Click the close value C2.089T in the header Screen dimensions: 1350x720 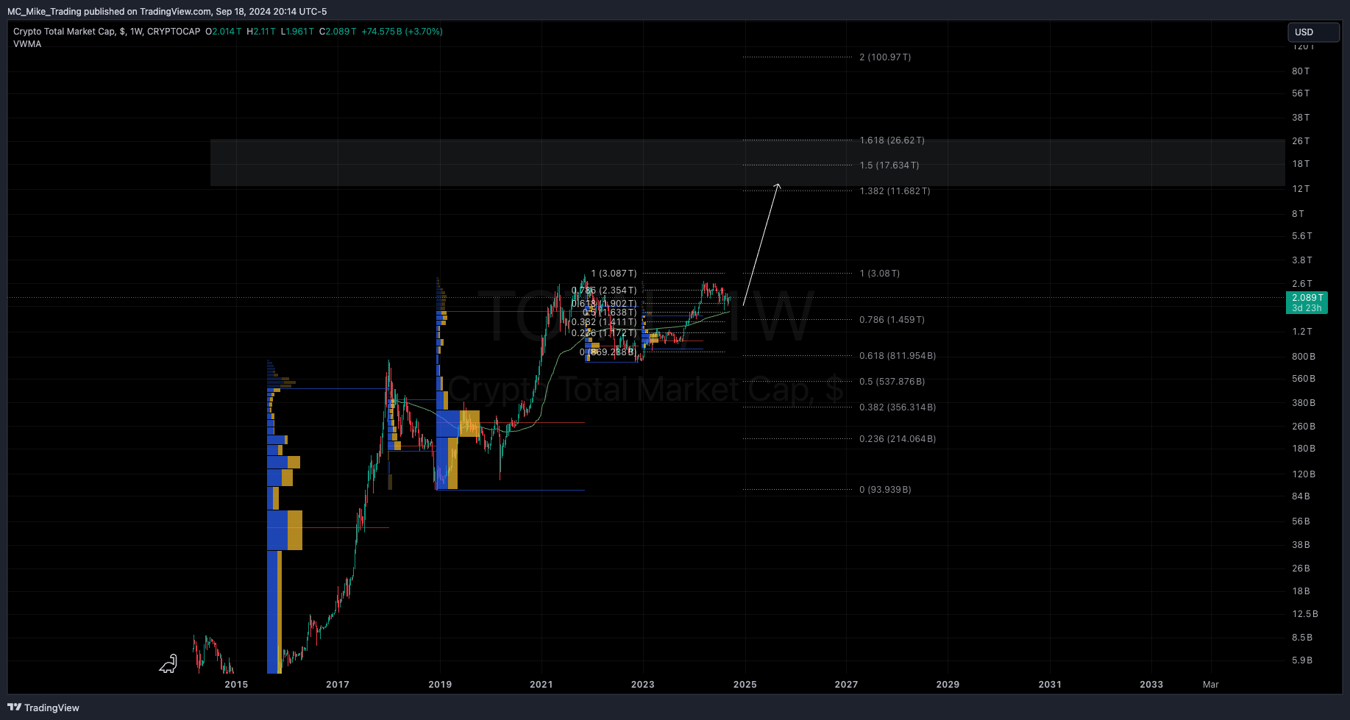[x=338, y=32]
